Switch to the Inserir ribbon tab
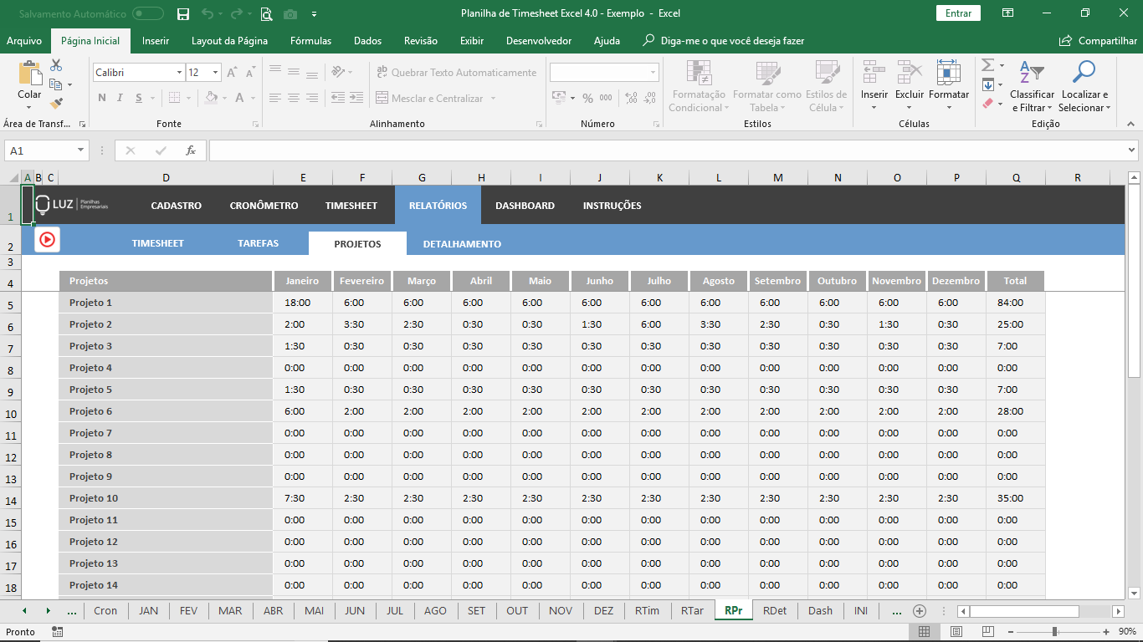The height and width of the screenshot is (642, 1143). 156,41
